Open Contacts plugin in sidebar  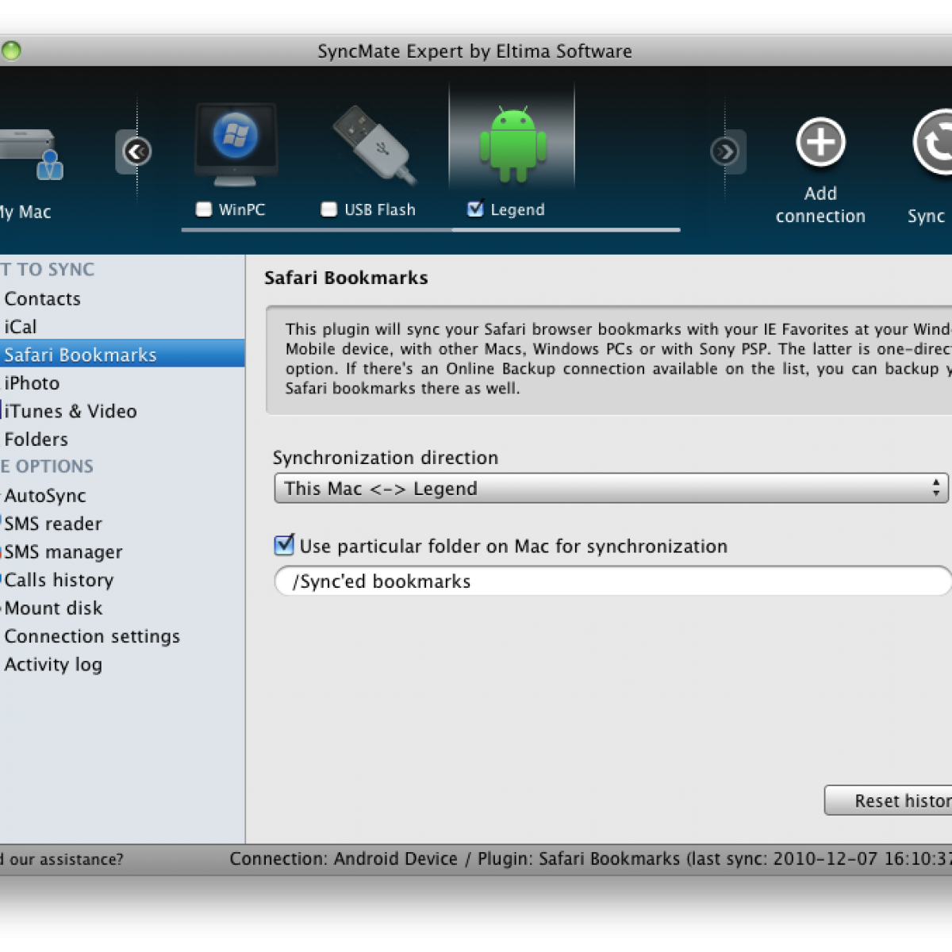(43, 299)
